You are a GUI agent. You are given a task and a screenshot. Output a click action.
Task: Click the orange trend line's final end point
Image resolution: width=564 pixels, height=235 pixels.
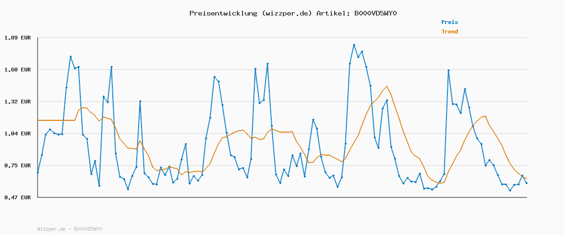[x=526, y=179]
